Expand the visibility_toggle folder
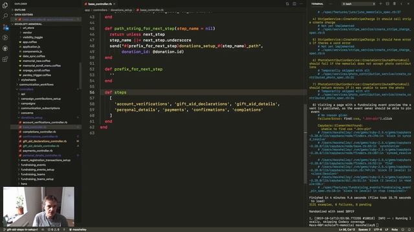 [32, 37]
